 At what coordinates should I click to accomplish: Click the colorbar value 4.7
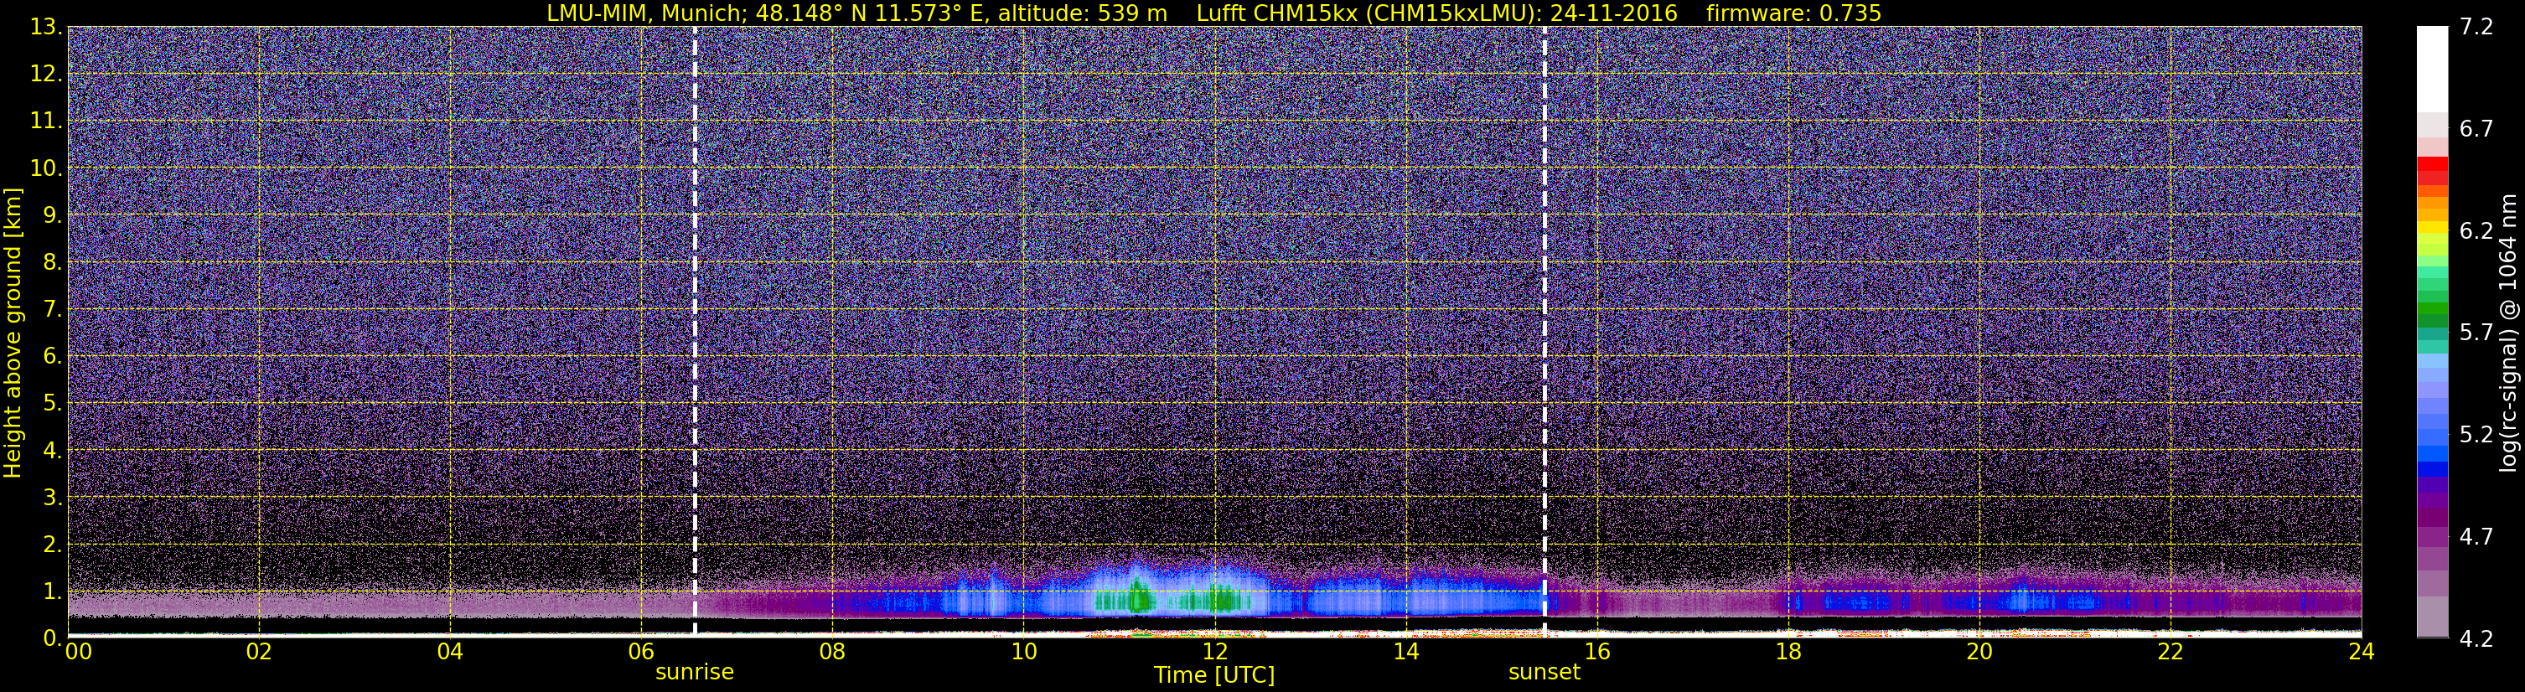click(x=2476, y=536)
